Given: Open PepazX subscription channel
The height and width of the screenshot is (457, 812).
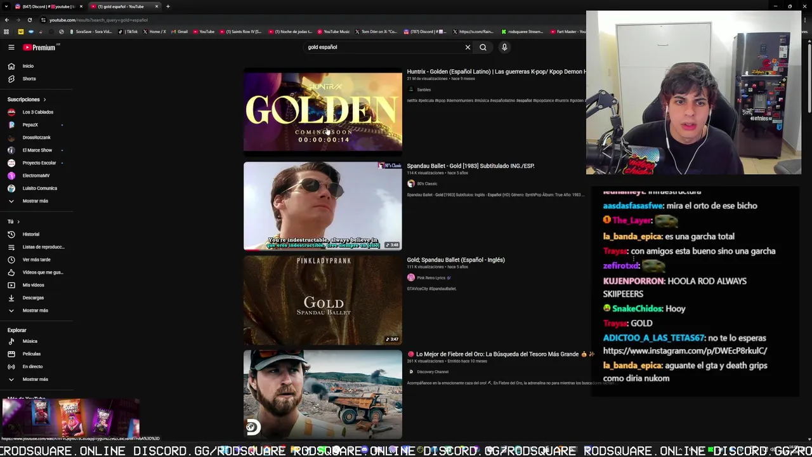Looking at the screenshot, I should 30,125.
